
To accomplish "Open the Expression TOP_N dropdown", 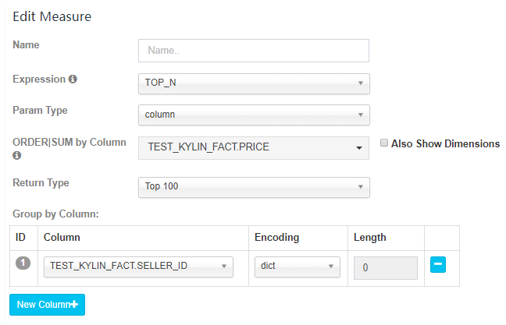I will (x=253, y=83).
